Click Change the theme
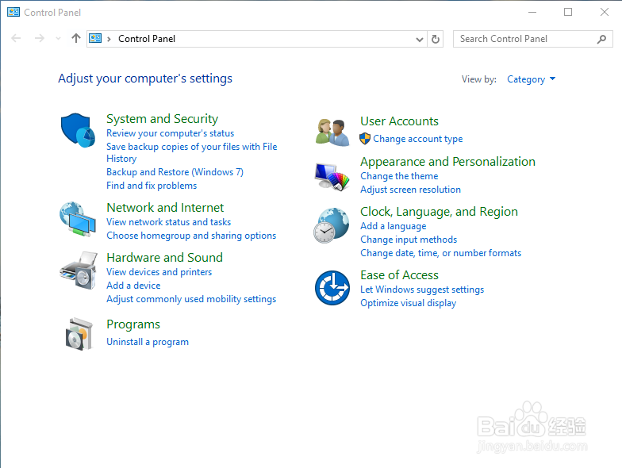This screenshot has height=468, width=622. pyautogui.click(x=399, y=176)
